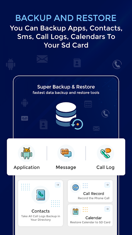Open Contacts card title
The image size is (132, 235).
click(40, 211)
